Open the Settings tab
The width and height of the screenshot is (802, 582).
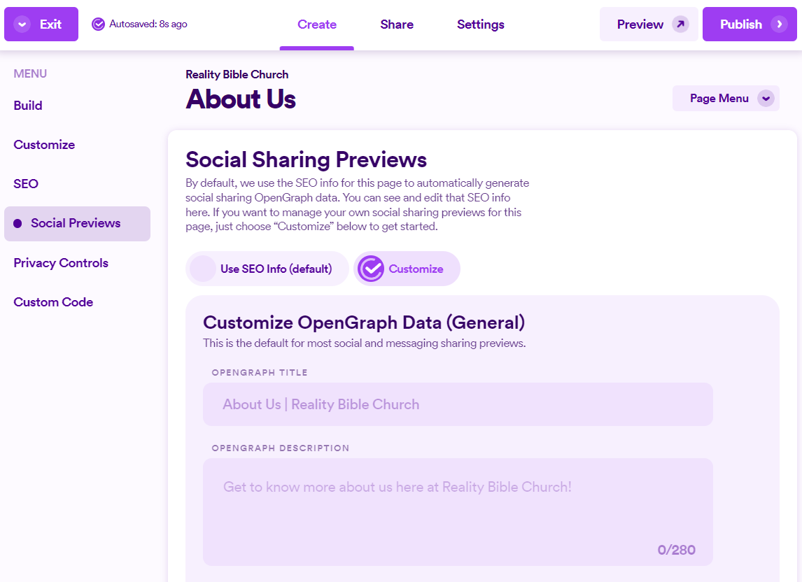click(x=480, y=24)
